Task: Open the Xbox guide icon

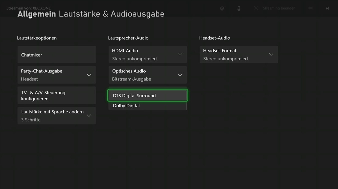Action: 222,8
